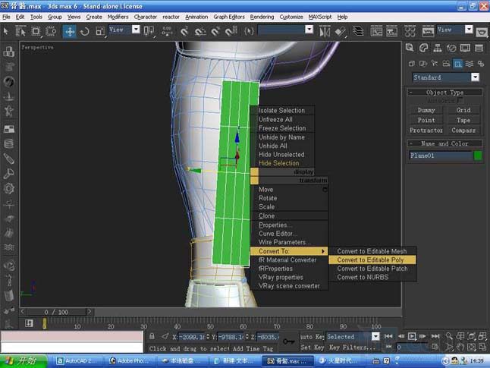Switch to the Display panel tab icon
Screen dimensions: 490x368
click(x=465, y=48)
